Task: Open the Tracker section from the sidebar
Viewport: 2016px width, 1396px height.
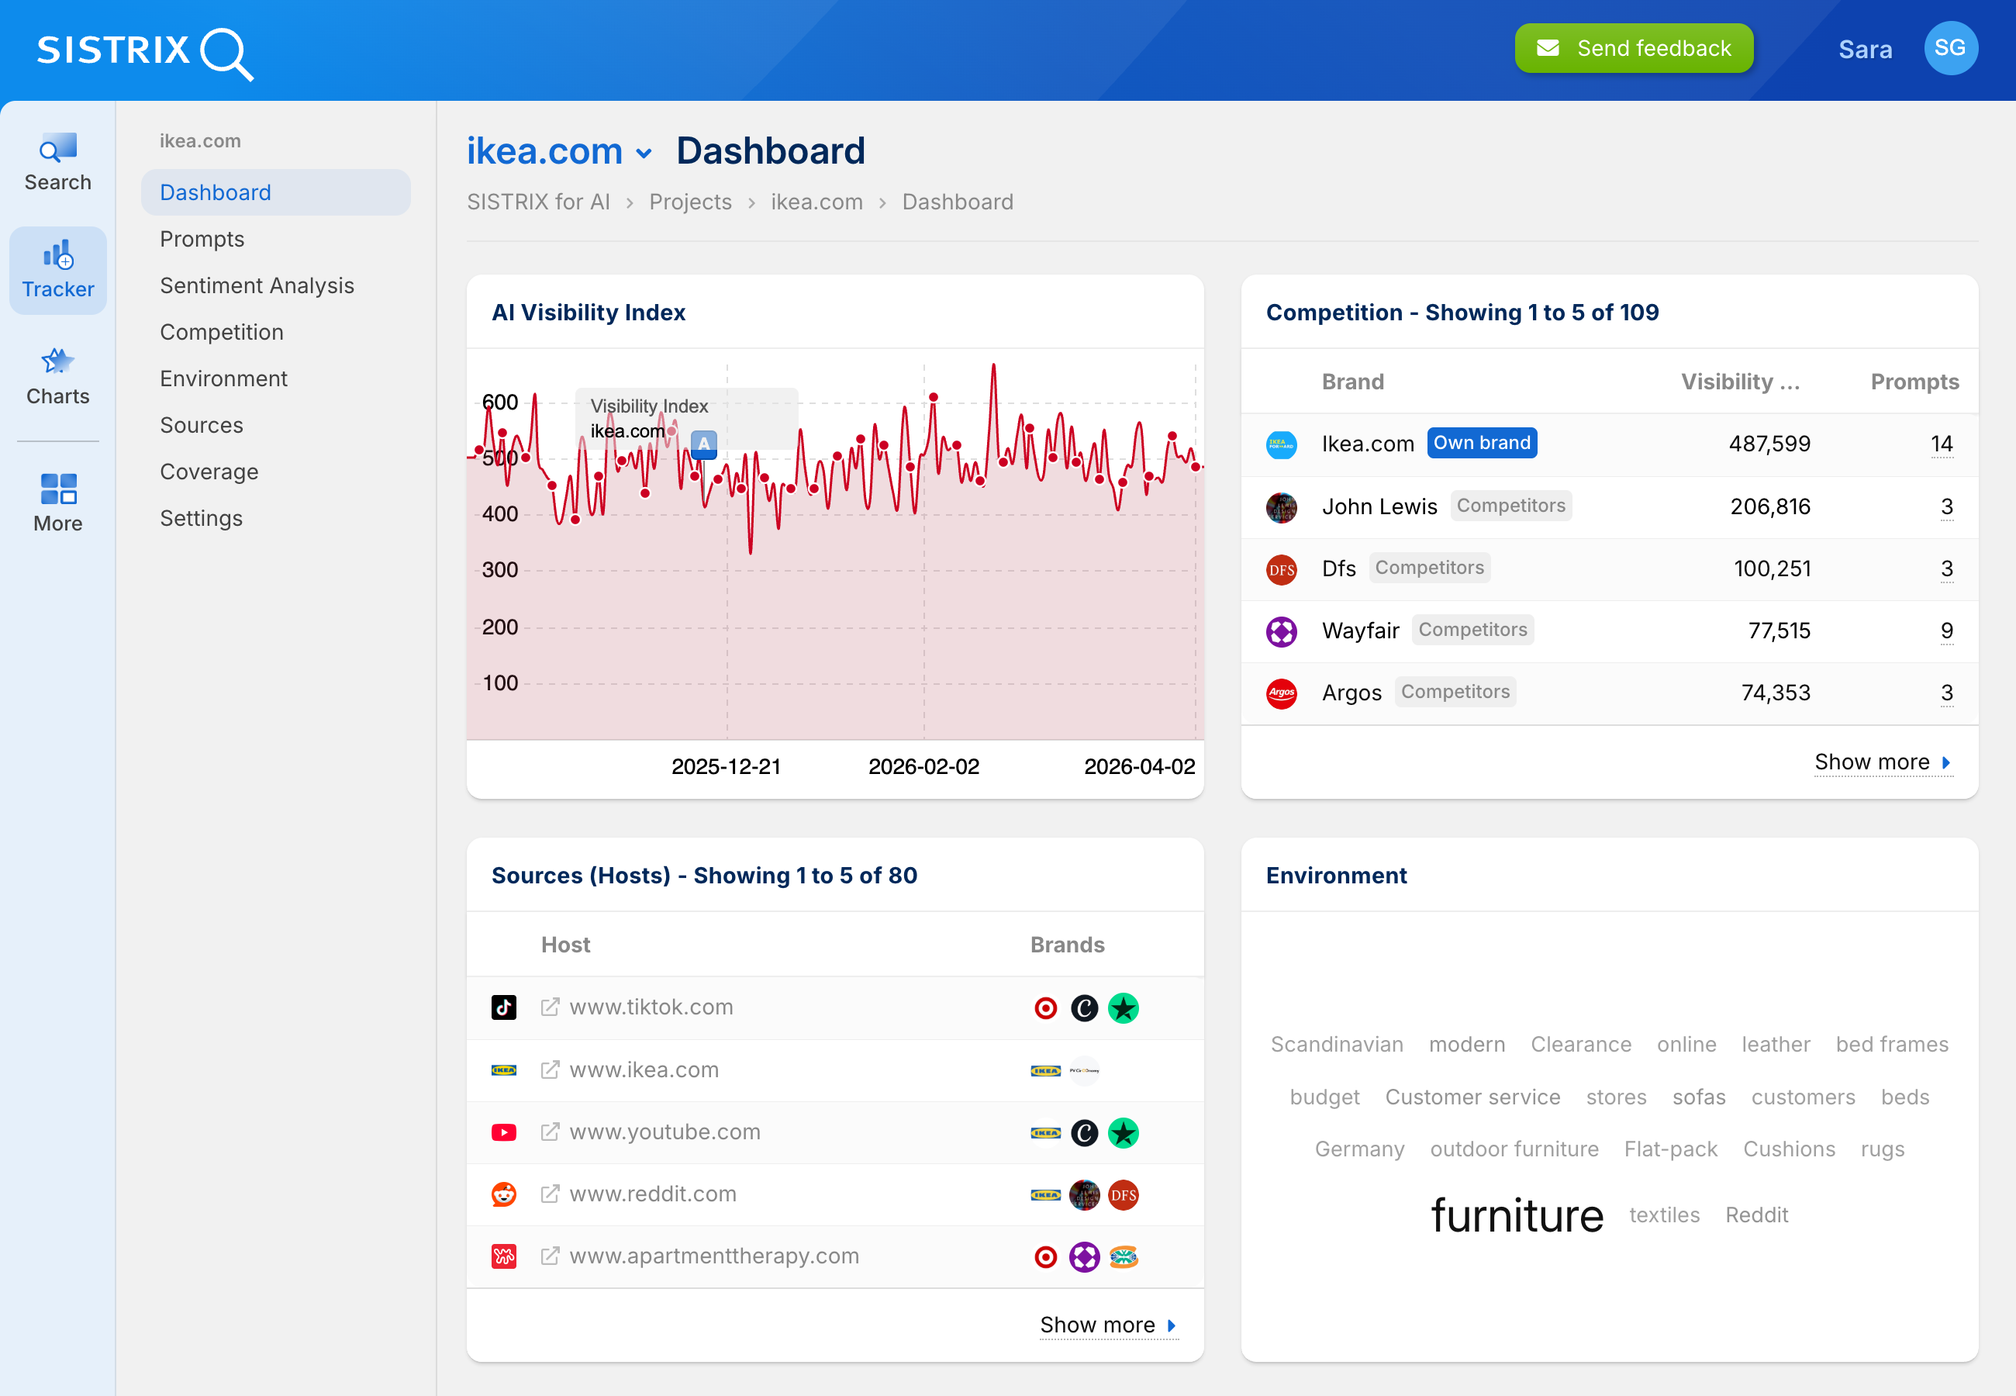Action: point(56,269)
